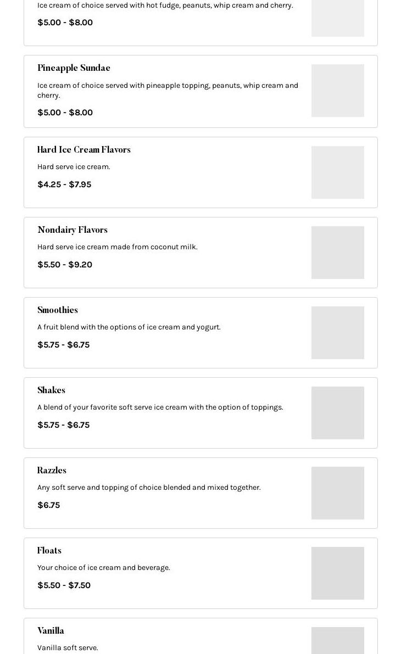Click the Smoothies thumbnail image
Screen dimensions: 401x654
(337, 333)
